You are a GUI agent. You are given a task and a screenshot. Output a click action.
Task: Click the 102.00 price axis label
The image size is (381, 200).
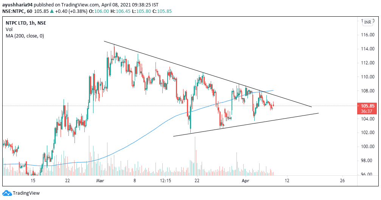pos(368,133)
